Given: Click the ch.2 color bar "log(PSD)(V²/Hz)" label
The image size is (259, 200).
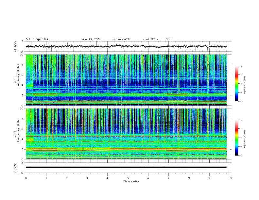Looking at the screenshot, I should pyautogui.click(x=245, y=139).
